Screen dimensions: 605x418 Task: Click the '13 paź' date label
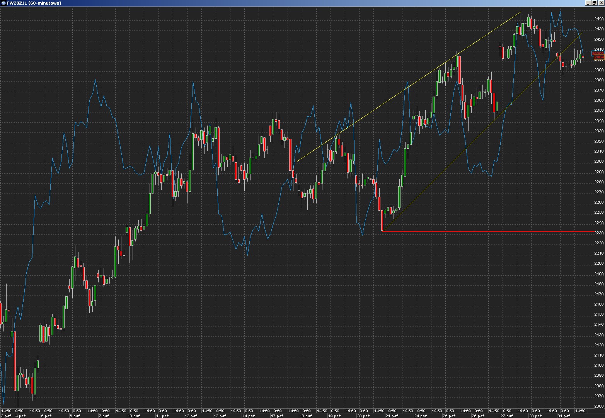(220, 416)
